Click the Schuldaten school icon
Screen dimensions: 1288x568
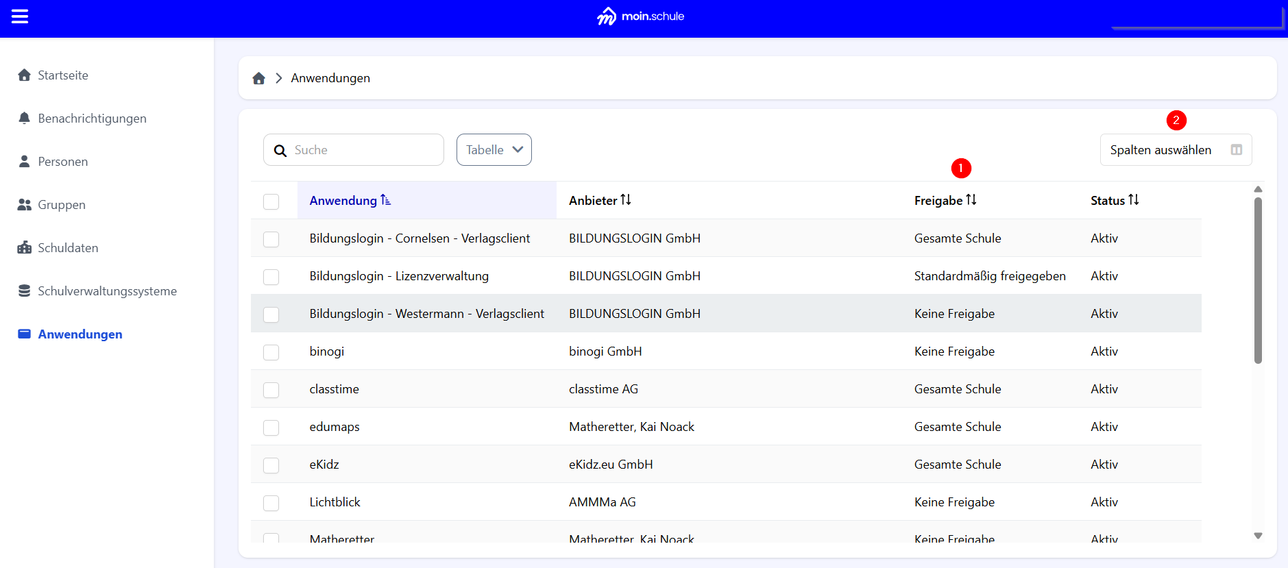(25, 247)
